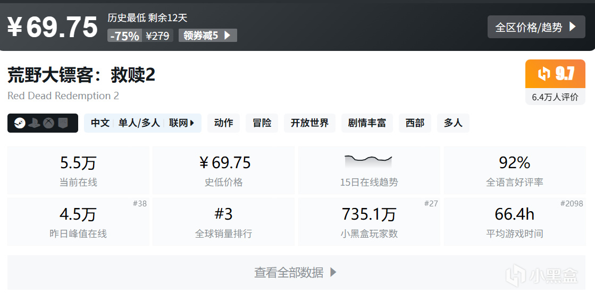Click the -75% discount badge

click(x=124, y=36)
